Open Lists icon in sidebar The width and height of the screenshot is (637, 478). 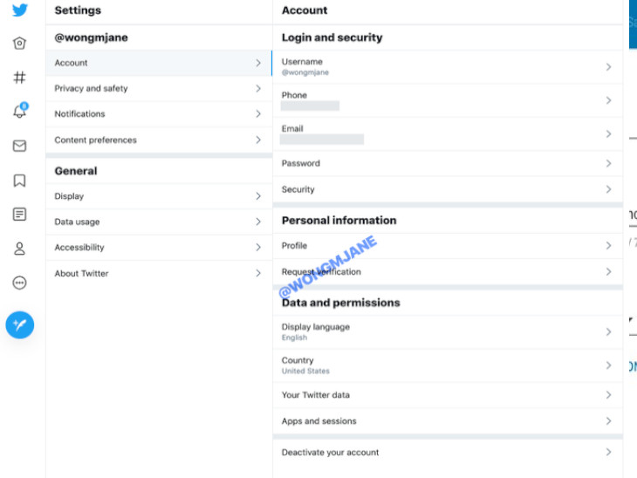click(x=20, y=215)
